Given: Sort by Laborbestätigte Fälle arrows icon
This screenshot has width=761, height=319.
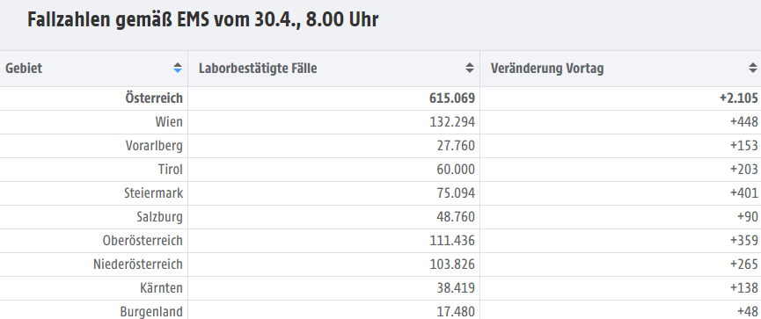Looking at the screenshot, I should click(x=469, y=69).
